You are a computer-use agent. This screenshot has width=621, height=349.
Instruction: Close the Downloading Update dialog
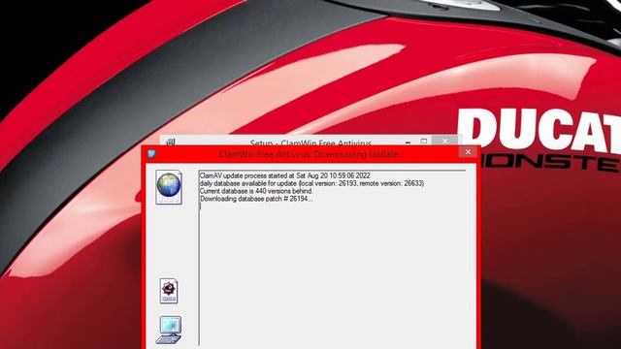coord(468,152)
